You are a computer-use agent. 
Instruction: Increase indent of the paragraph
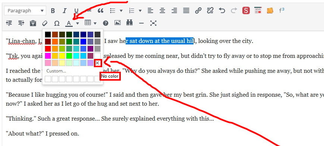tap(21, 23)
